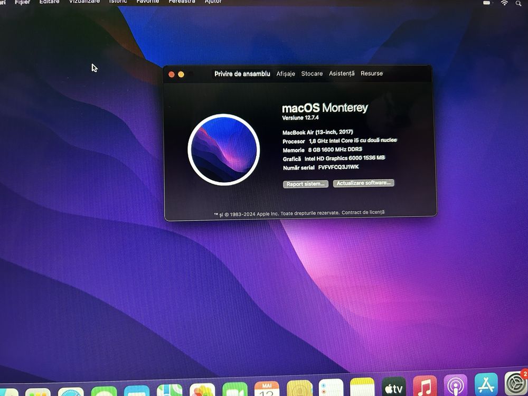Open the App Store
This screenshot has width=528, height=396.
pyautogui.click(x=486, y=384)
